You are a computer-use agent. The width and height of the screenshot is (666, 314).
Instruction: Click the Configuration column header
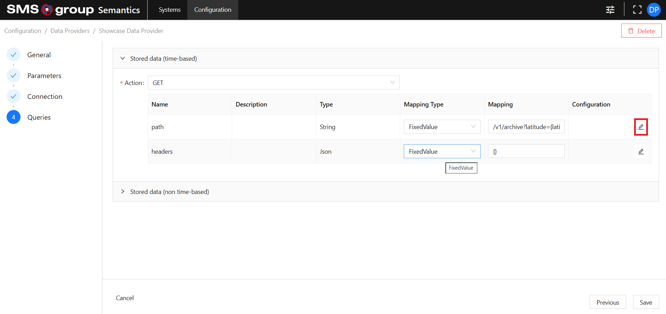coord(610,104)
